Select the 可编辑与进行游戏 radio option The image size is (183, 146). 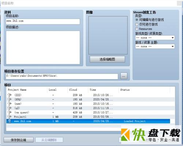pos(137,20)
